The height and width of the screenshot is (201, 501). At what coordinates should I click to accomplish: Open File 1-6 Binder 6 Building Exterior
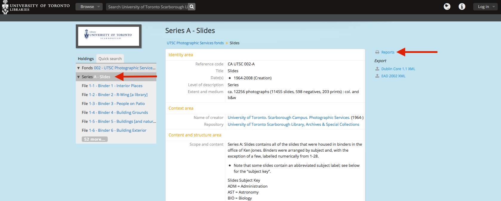[118, 130]
